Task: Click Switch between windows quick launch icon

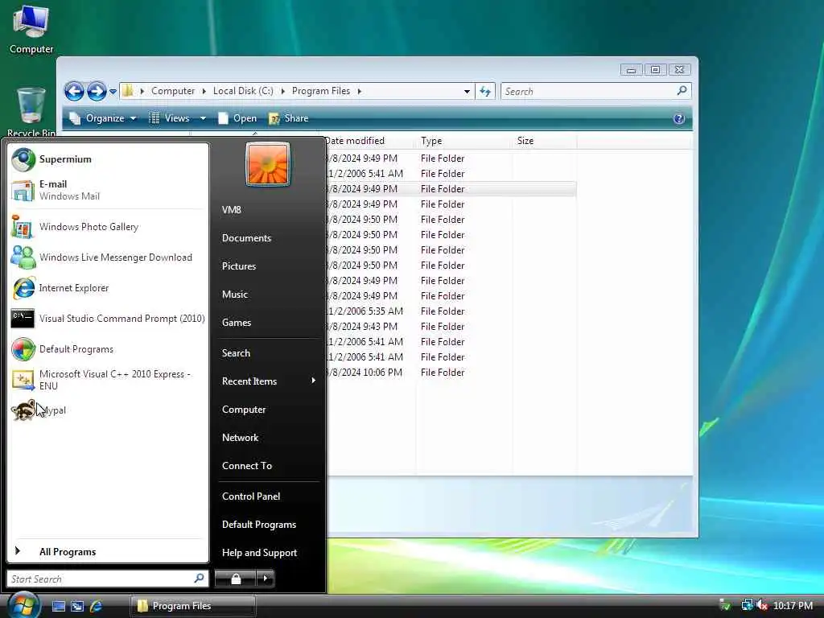Action: coord(77,606)
